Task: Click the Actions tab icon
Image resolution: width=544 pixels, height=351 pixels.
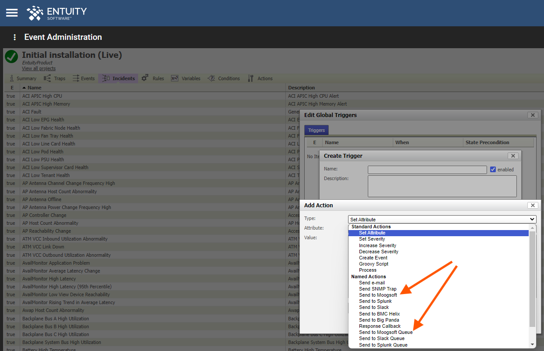Action: point(251,78)
